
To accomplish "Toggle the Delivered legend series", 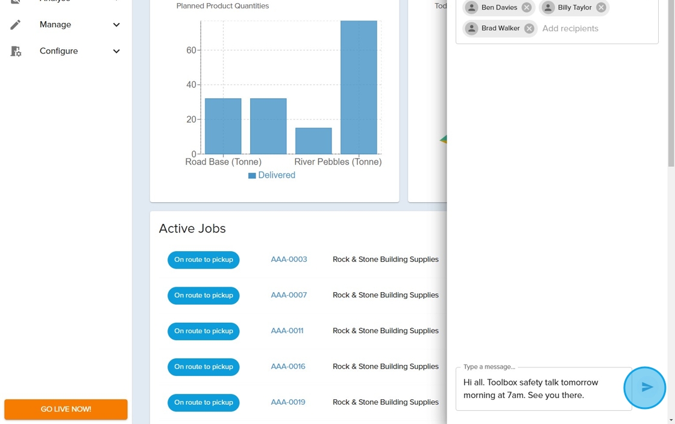I will click(272, 175).
